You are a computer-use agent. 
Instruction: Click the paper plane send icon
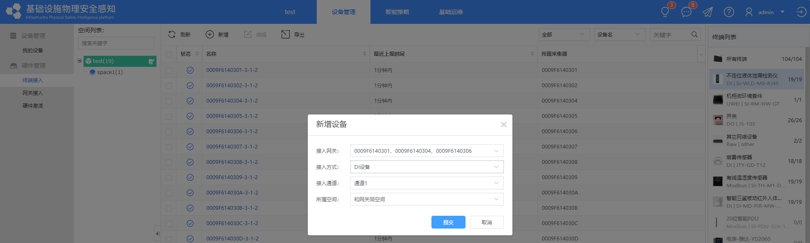[708, 12]
